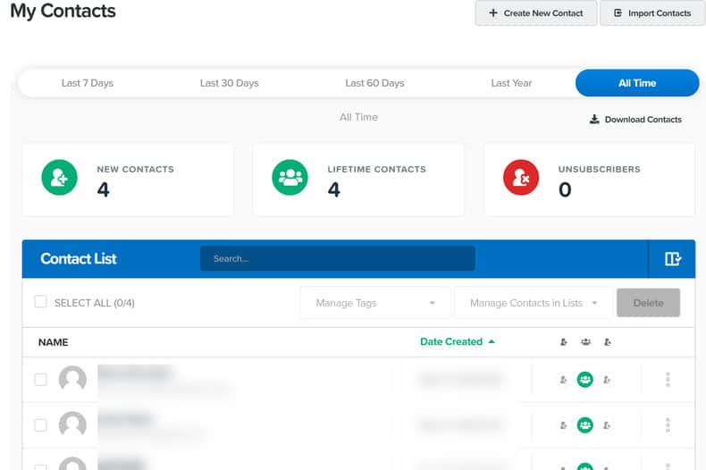706x470 pixels.
Task: Check the first contact row checkbox
Action: coord(40,380)
